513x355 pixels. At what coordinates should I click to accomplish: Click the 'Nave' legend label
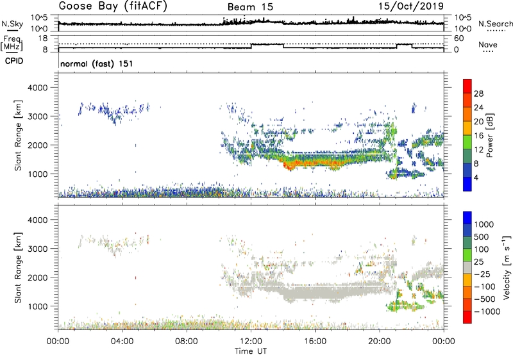coord(488,44)
